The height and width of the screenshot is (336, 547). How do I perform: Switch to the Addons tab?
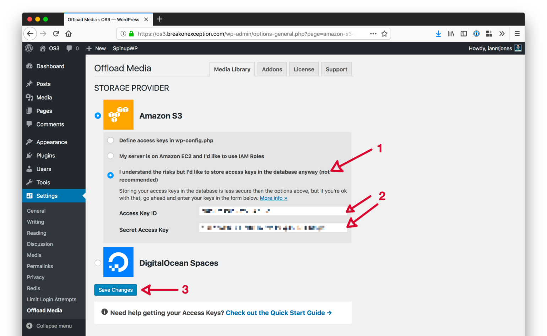coord(272,69)
